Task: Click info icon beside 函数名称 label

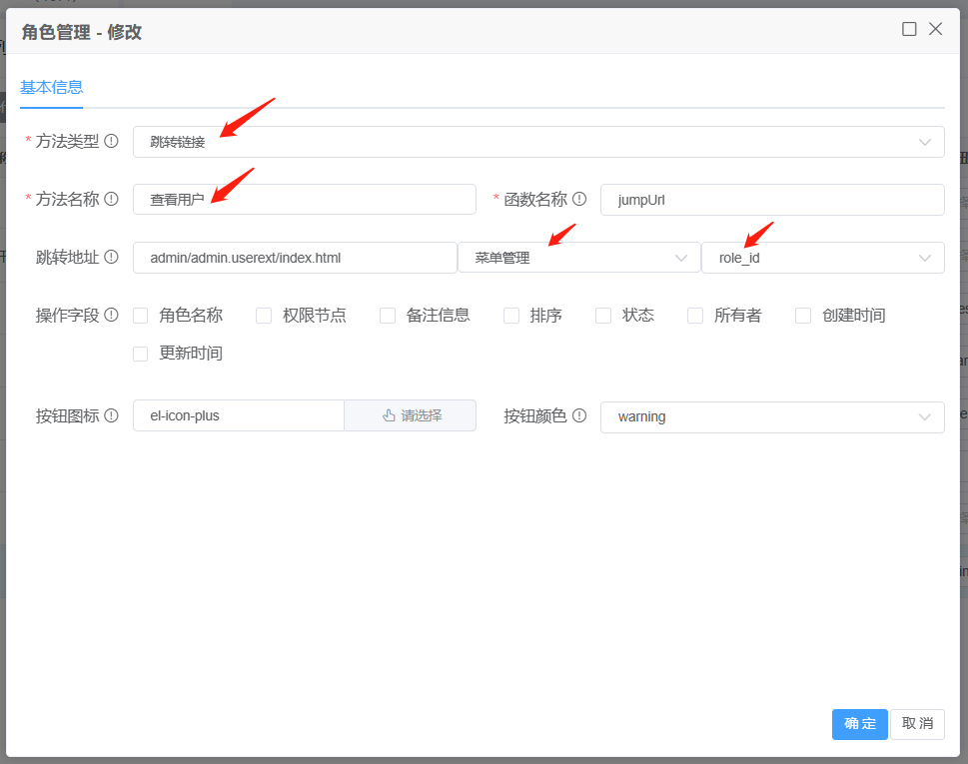Action: tap(579, 199)
